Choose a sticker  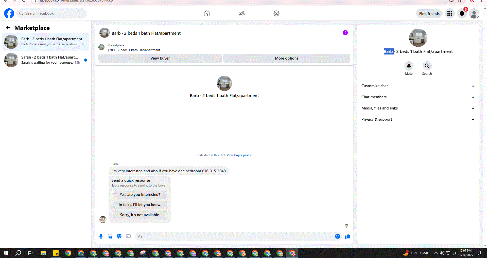[x=119, y=236]
